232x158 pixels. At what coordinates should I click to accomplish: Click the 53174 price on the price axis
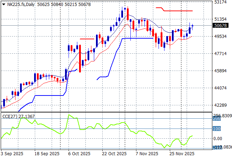[220, 2]
